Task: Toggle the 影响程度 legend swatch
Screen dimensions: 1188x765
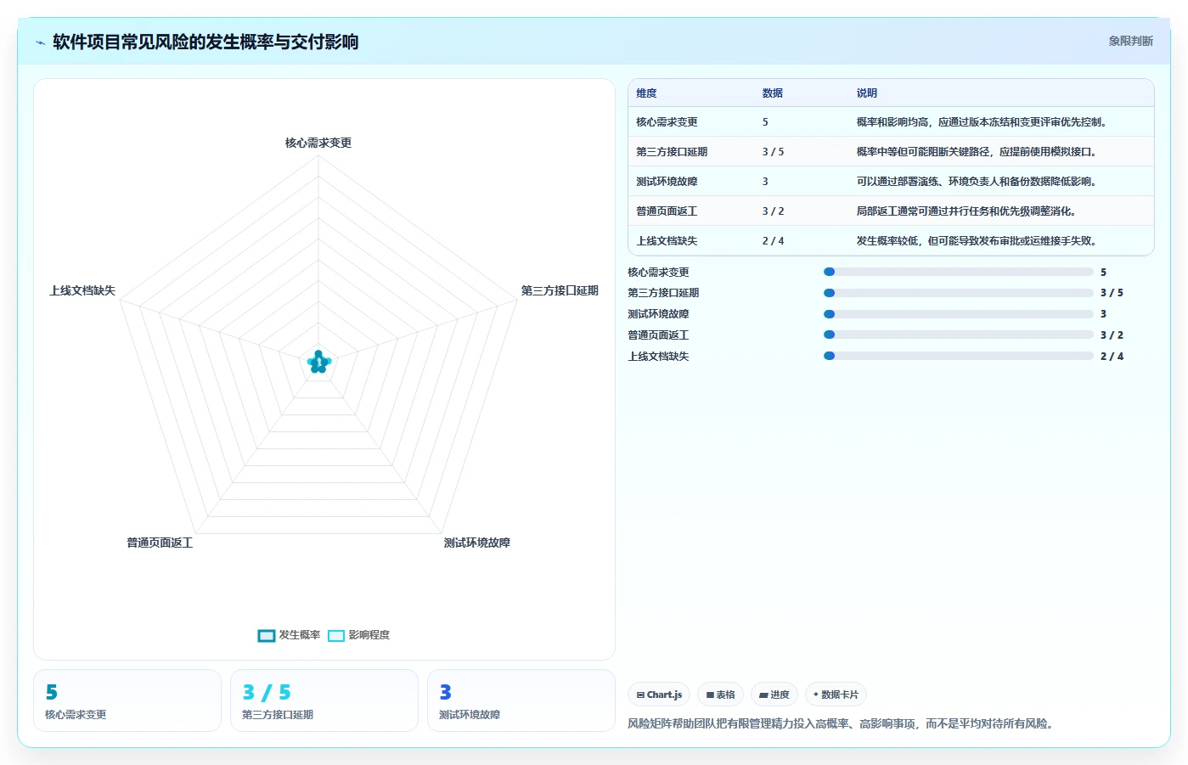Action: 336,635
